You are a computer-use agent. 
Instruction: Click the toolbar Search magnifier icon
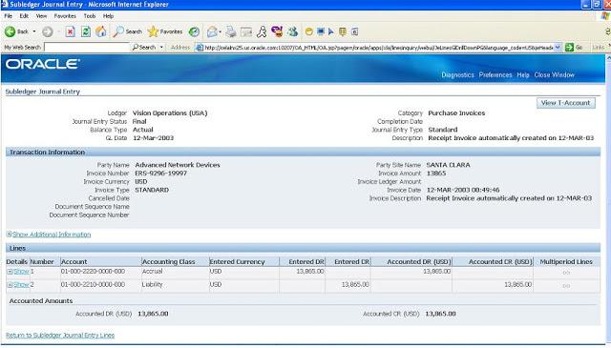click(x=118, y=31)
